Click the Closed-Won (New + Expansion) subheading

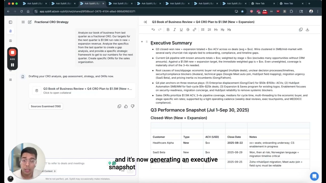(x=179, y=118)
